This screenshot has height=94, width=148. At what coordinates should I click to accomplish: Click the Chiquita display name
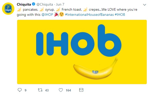click(x=24, y=4)
